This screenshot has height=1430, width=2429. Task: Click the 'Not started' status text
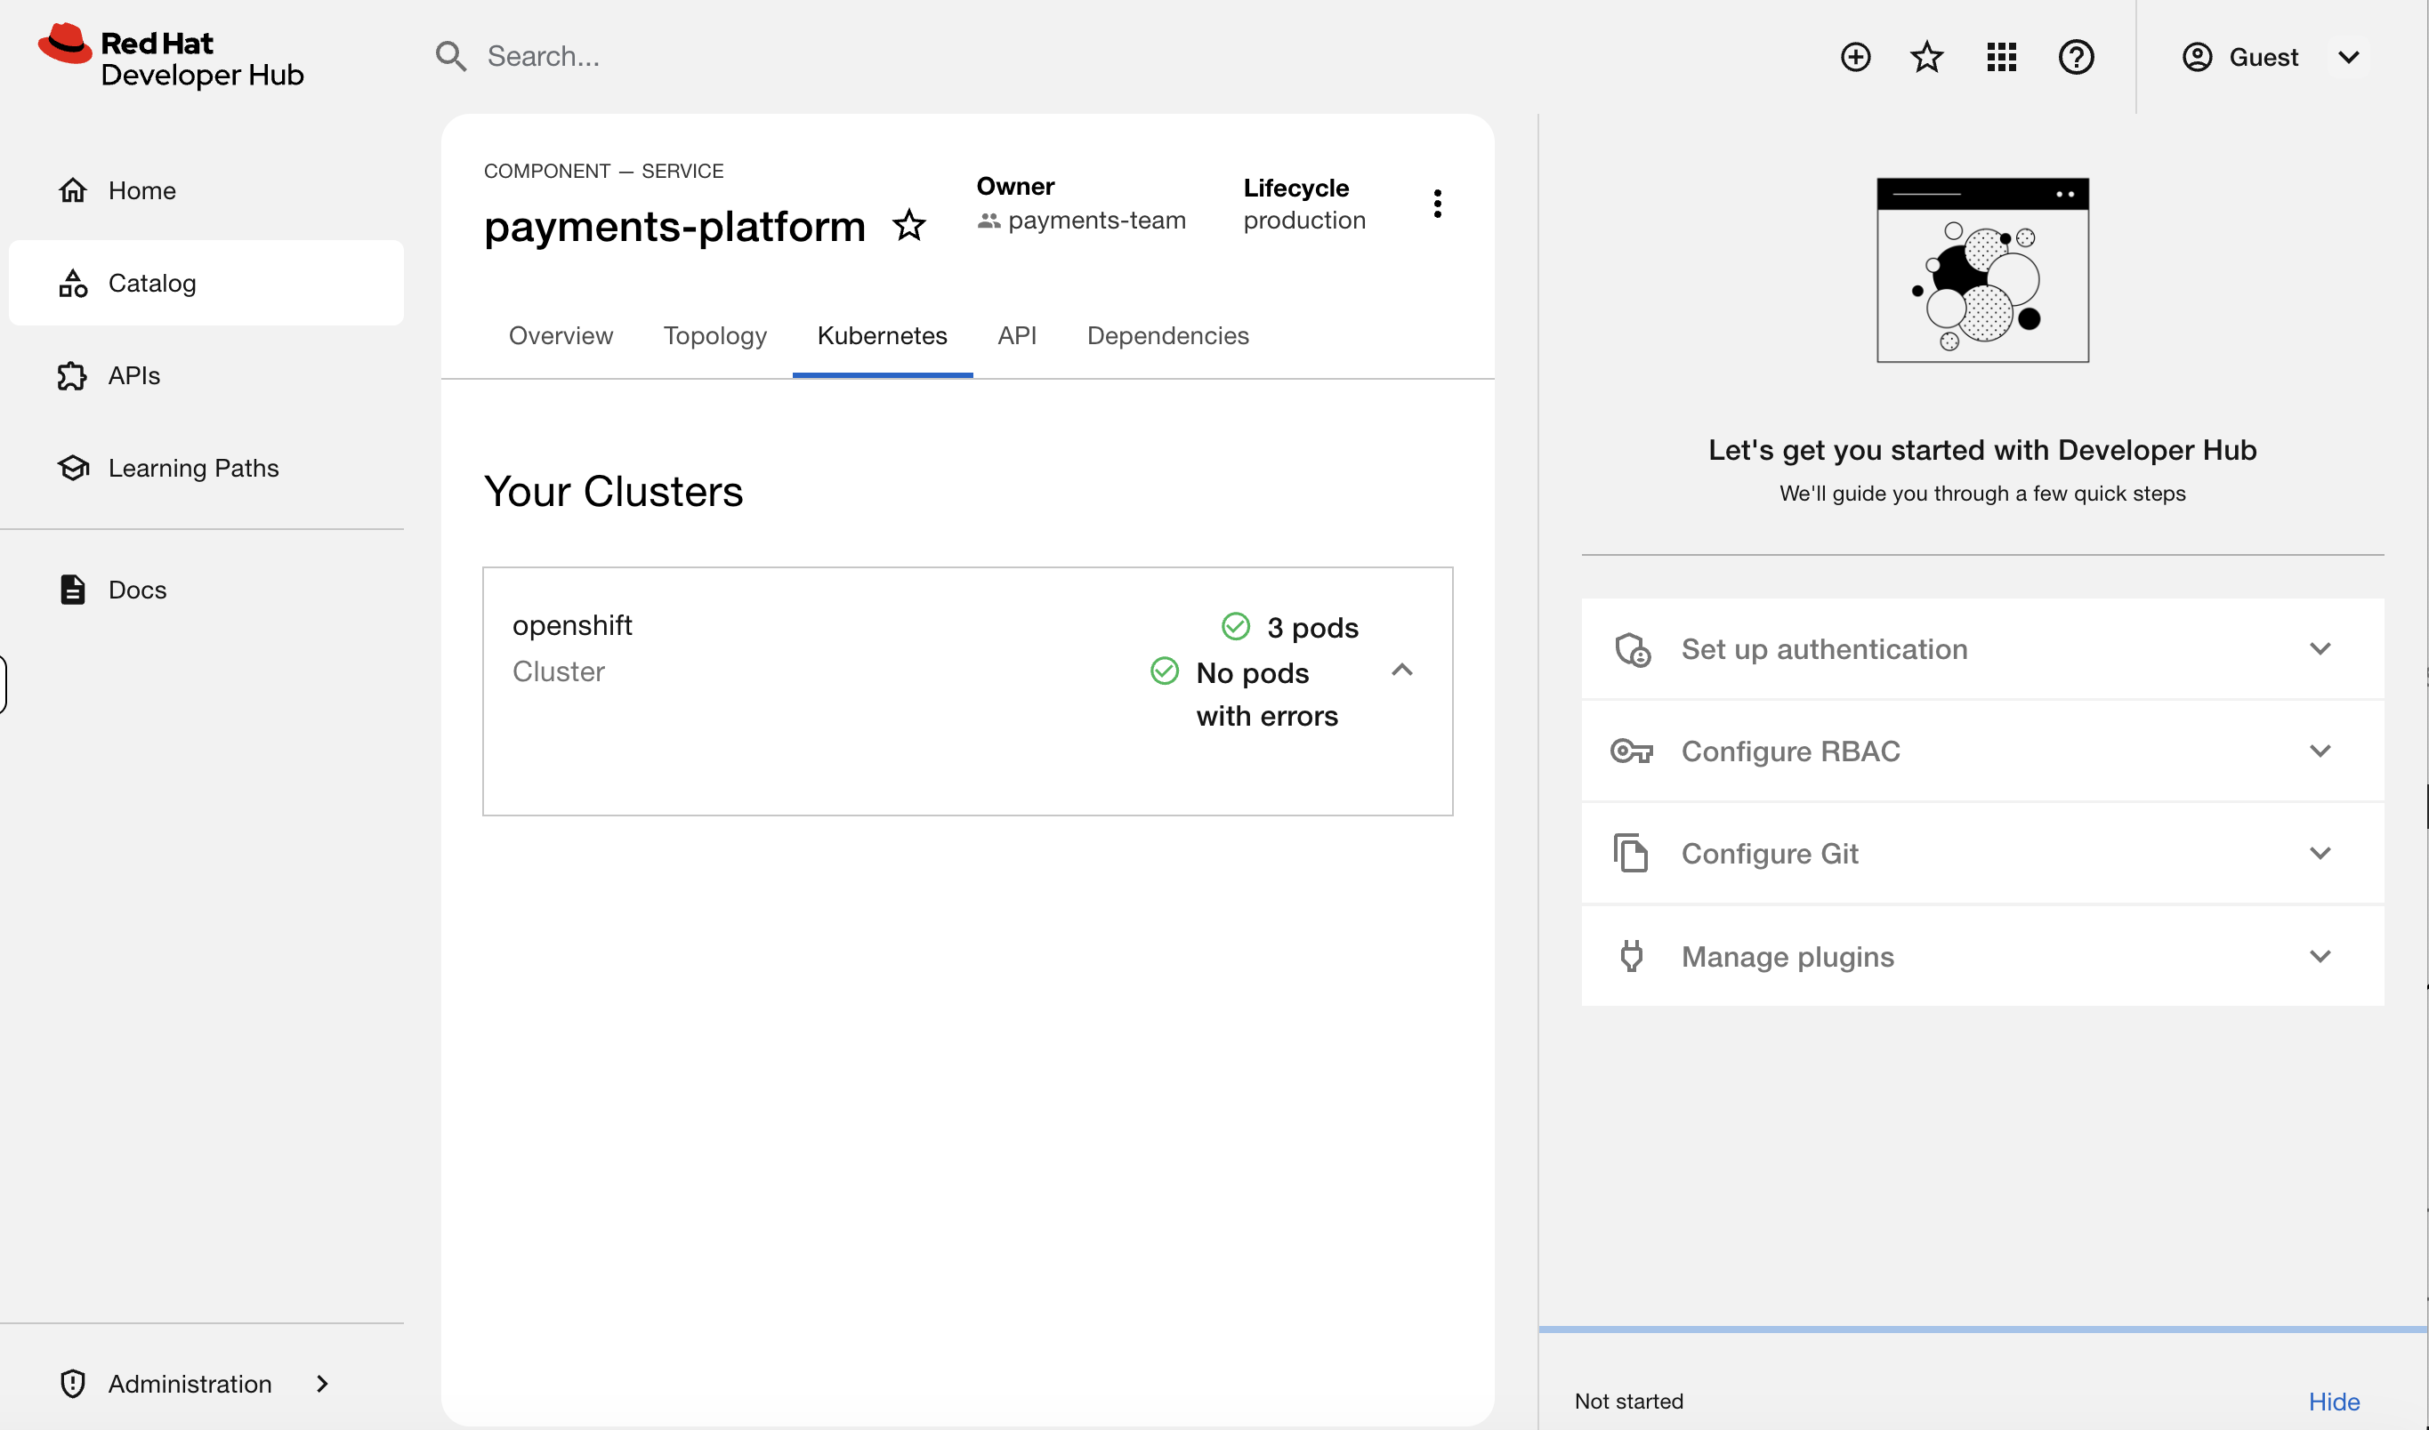pyautogui.click(x=1629, y=1401)
